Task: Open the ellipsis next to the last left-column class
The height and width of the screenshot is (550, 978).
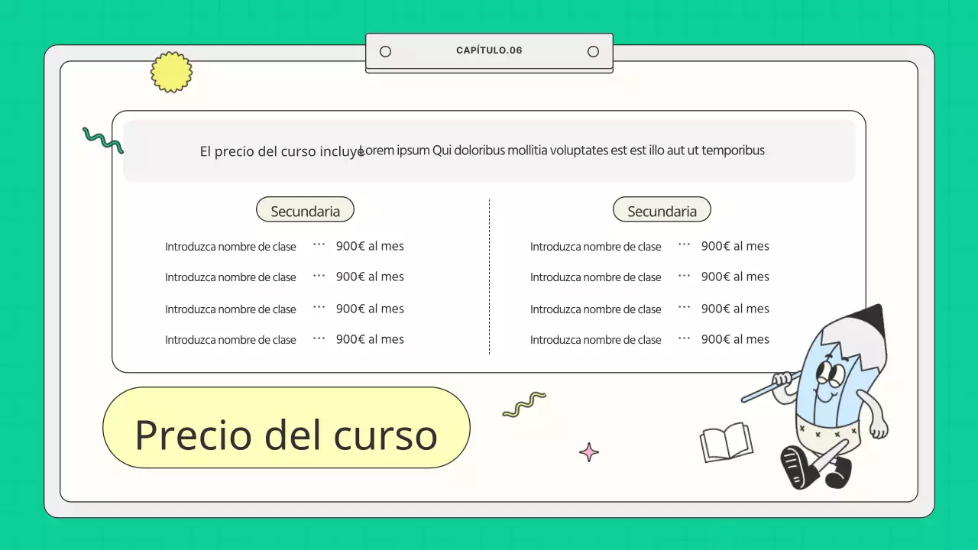Action: tap(319, 339)
